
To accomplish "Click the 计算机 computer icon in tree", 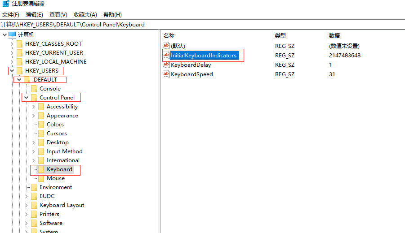I will tap(12, 35).
